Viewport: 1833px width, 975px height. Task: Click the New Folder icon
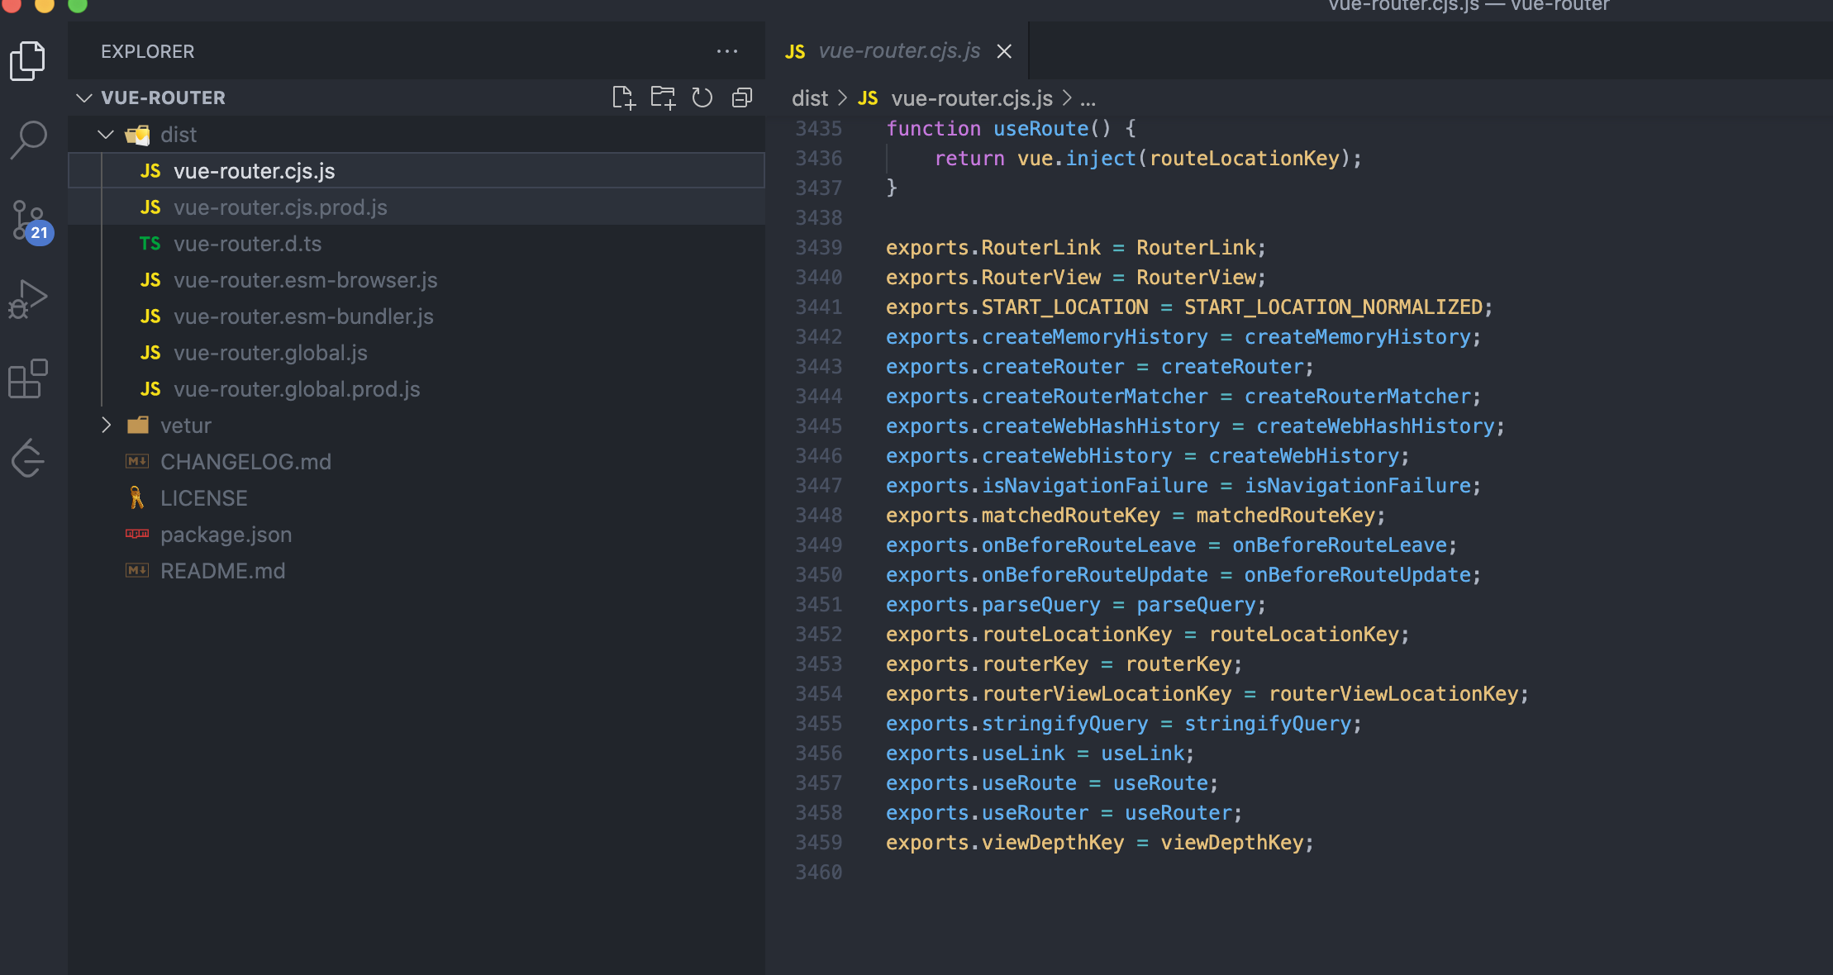click(663, 97)
